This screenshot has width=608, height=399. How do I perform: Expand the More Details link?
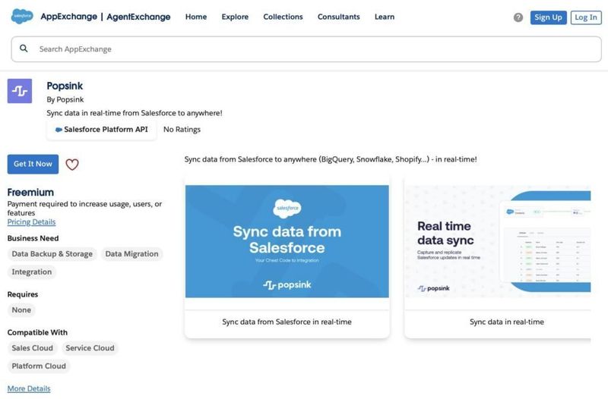pos(29,388)
